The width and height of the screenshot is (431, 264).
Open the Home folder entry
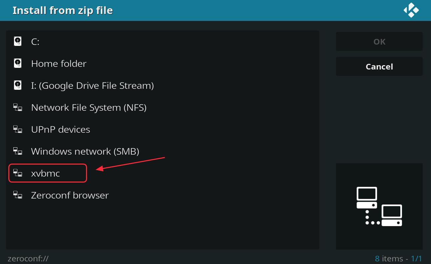click(163, 64)
